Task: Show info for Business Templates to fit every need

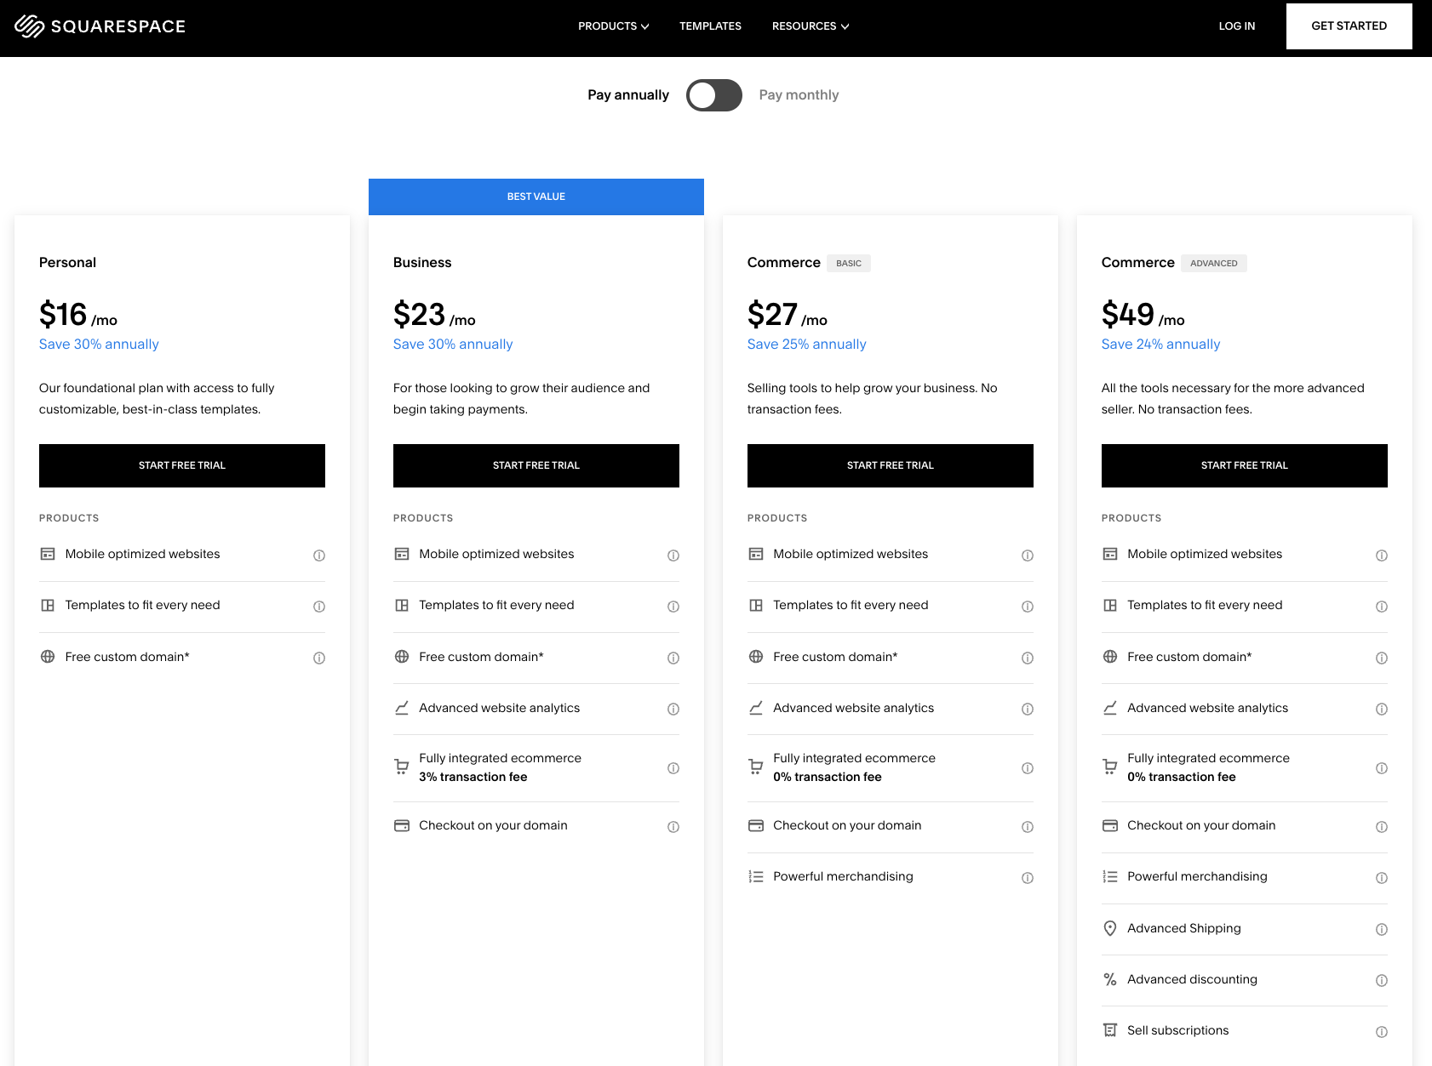Action: [673, 607]
